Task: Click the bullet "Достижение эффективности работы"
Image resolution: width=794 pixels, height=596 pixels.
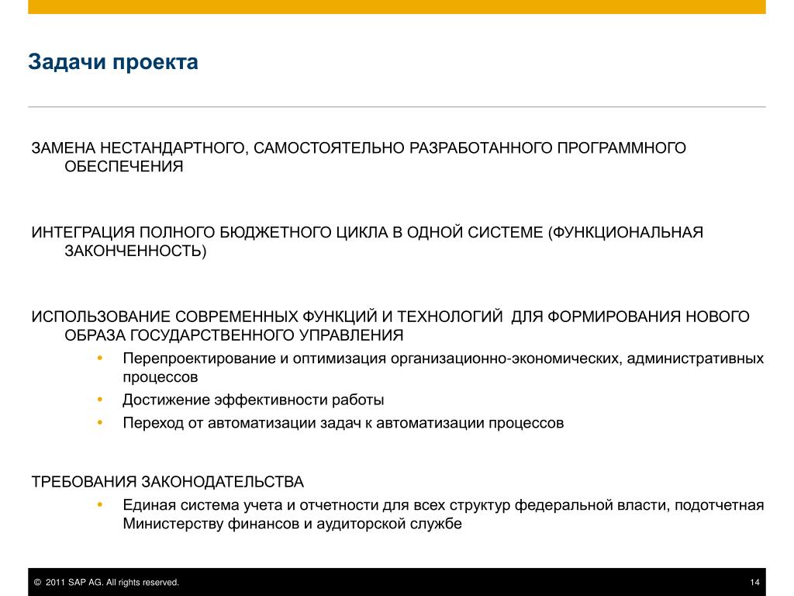Action: click(254, 400)
